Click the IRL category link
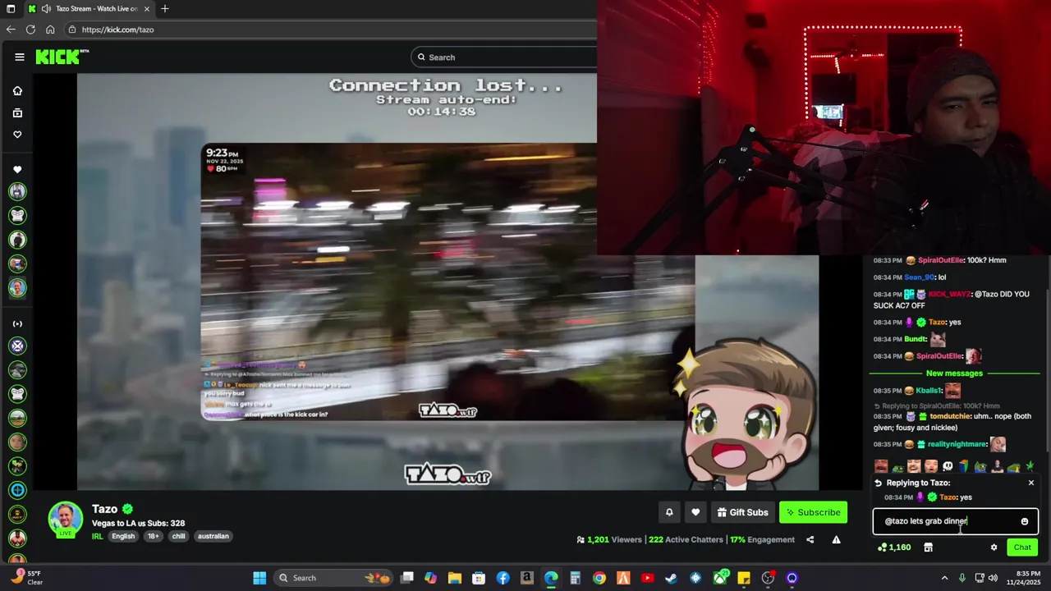 [x=98, y=536]
